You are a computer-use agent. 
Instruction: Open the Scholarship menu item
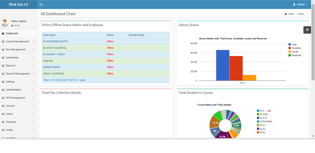click(12, 58)
